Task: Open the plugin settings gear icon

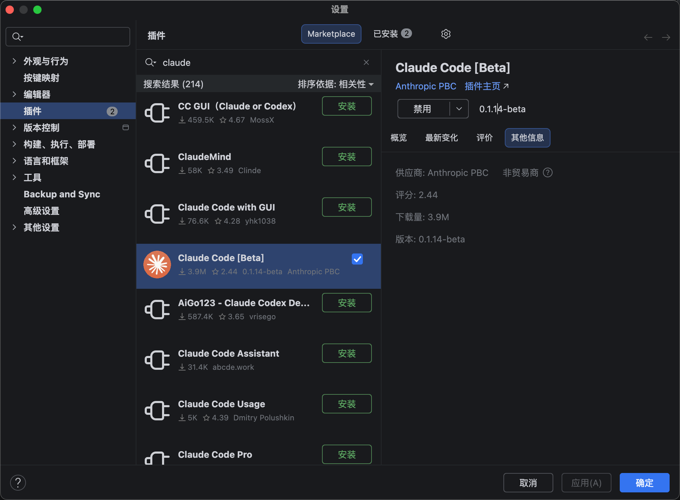Action: point(446,34)
